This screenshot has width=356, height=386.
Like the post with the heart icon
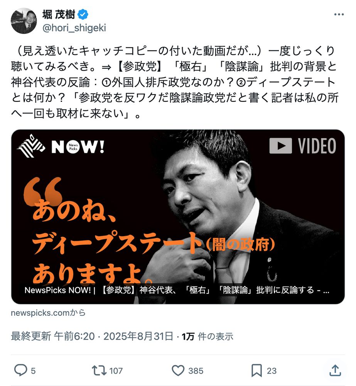178,371
